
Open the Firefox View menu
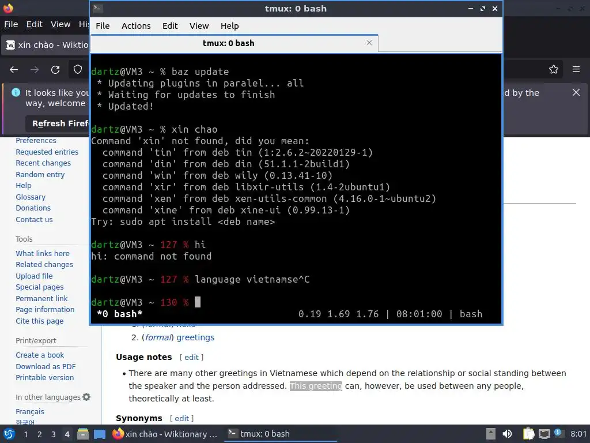pyautogui.click(x=60, y=24)
